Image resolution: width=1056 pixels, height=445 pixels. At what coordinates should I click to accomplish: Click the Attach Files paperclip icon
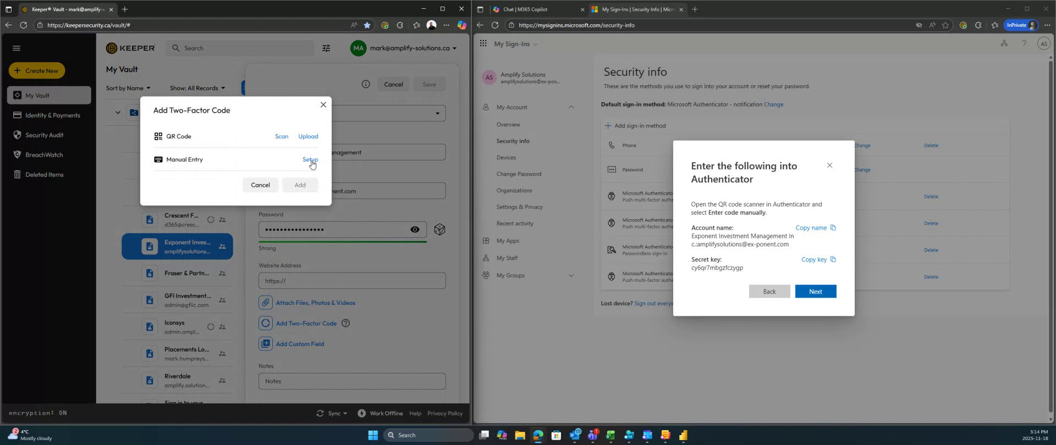coord(266,303)
